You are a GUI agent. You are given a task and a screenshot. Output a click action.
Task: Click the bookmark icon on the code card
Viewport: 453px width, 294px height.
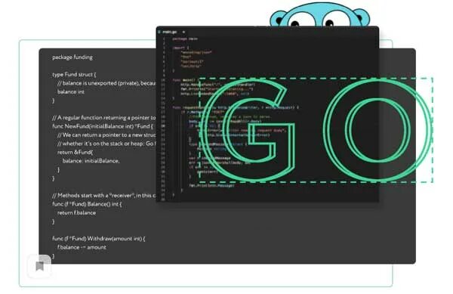[39, 266]
